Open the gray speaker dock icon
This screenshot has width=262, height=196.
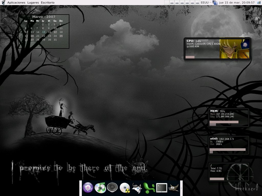pyautogui.click(x=112, y=188)
